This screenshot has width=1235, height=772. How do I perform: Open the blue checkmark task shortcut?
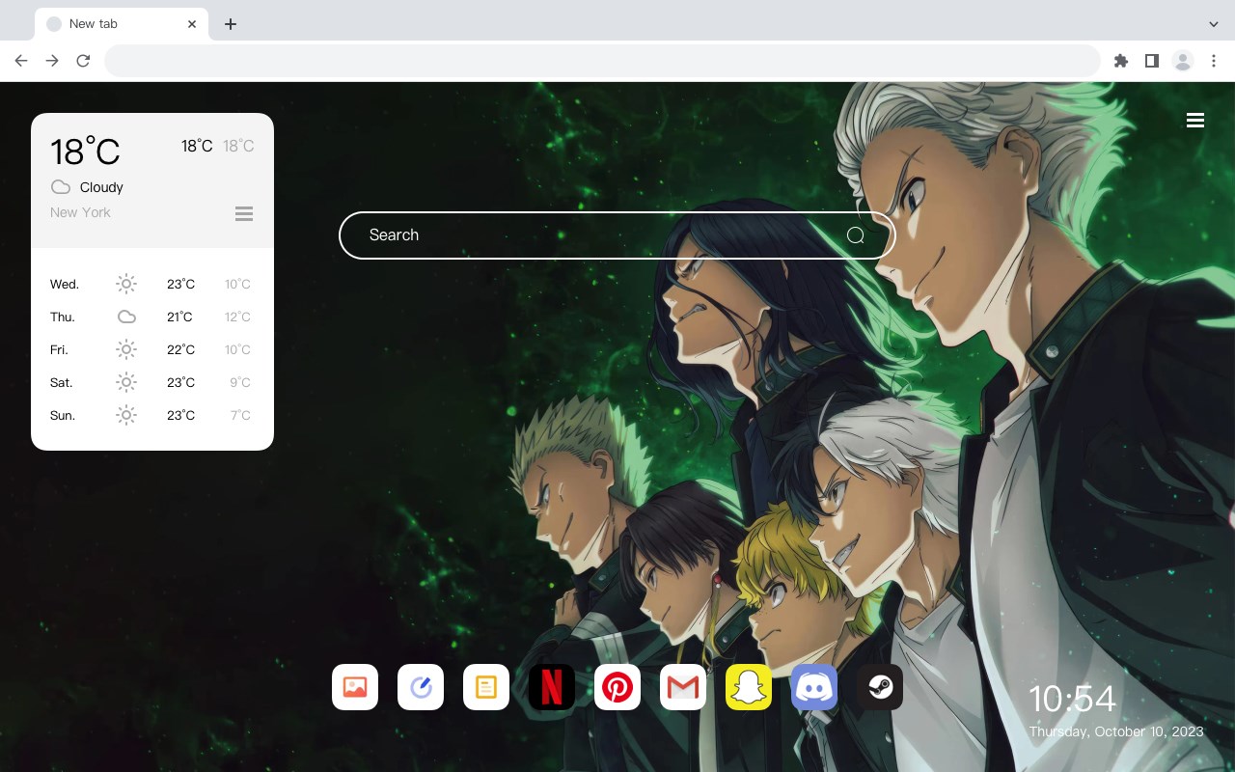point(421,687)
